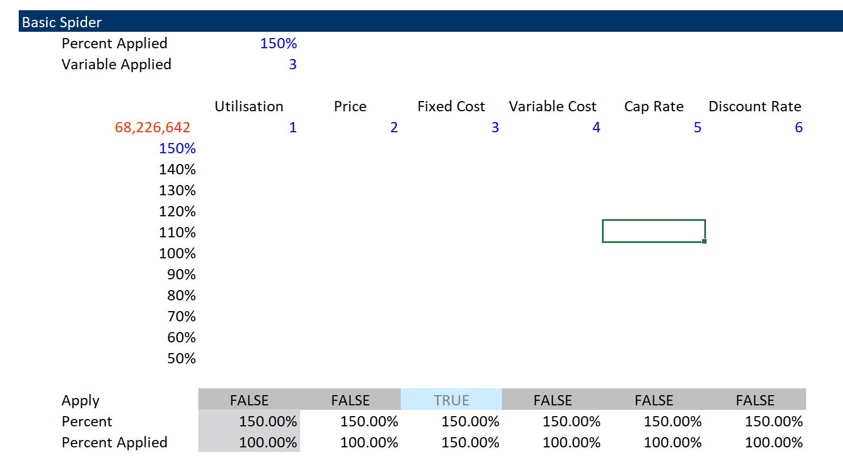The height and width of the screenshot is (461, 843).
Task: Select the Discount Rate header
Action: pos(755,106)
